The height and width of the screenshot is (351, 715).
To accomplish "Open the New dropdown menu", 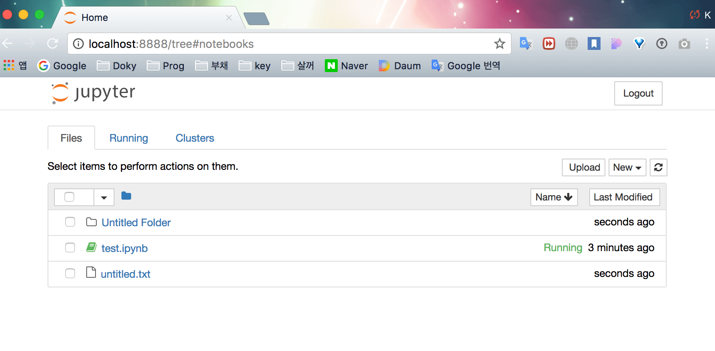I will coord(627,167).
